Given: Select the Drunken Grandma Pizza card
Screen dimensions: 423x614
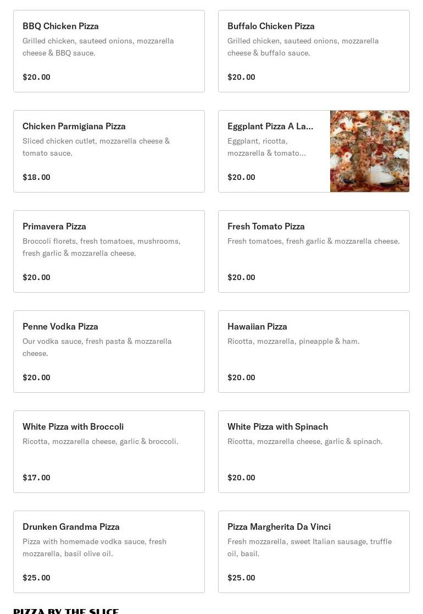Looking at the screenshot, I should point(109,552).
